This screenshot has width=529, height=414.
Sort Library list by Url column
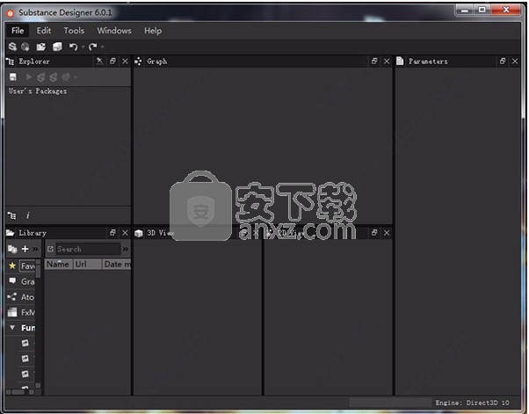point(88,265)
